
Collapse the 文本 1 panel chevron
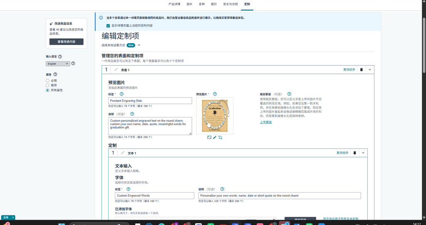(363, 153)
